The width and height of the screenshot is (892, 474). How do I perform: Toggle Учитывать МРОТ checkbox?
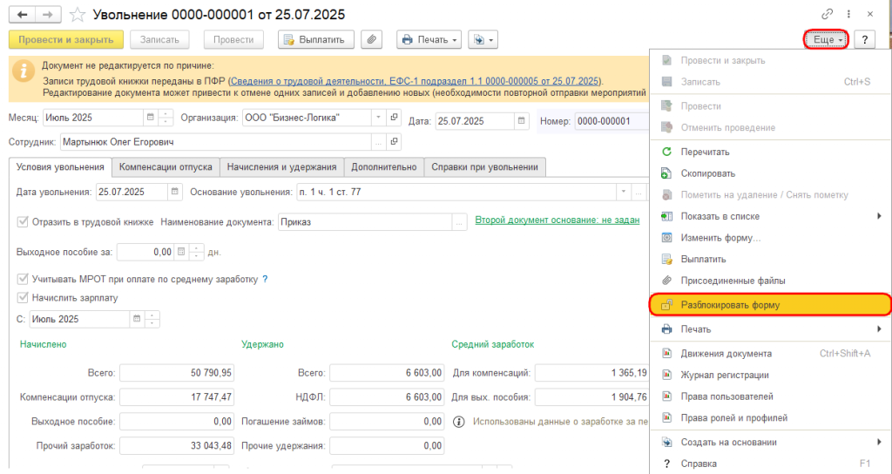(x=23, y=280)
